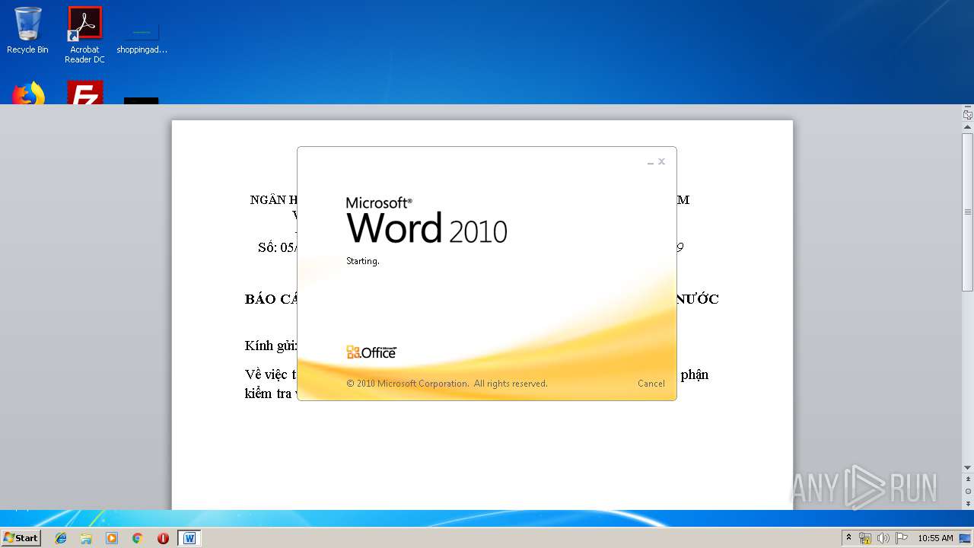Open Action Center flag icon
The width and height of the screenshot is (974, 548).
click(902, 538)
